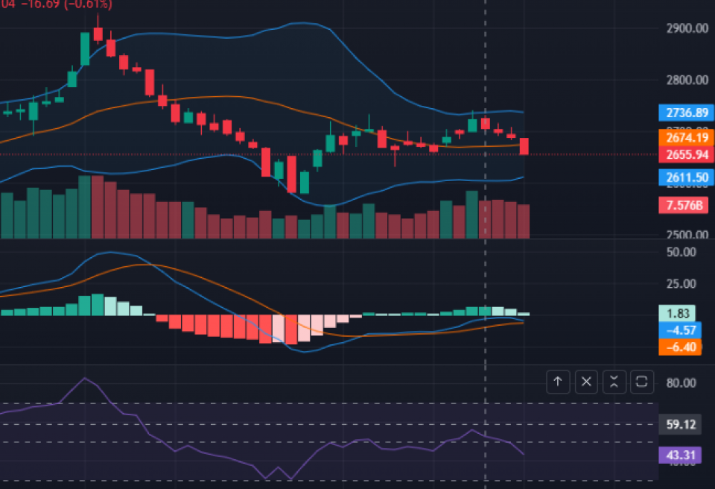715x489 pixels.
Task: Click the 80.00 RSI axis label
Action: click(x=681, y=383)
